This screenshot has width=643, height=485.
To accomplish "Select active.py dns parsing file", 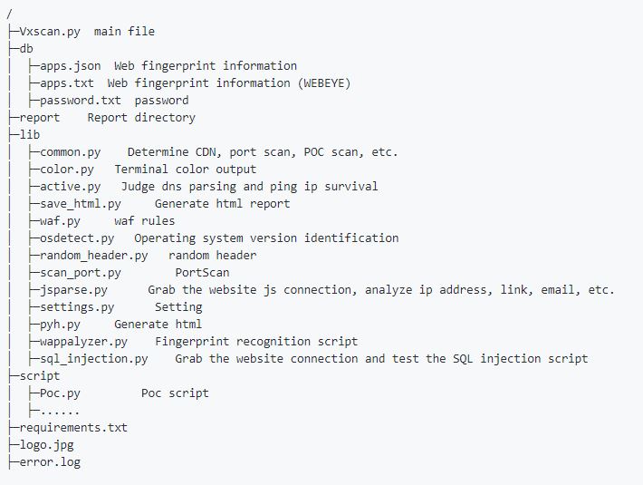I will (x=70, y=187).
